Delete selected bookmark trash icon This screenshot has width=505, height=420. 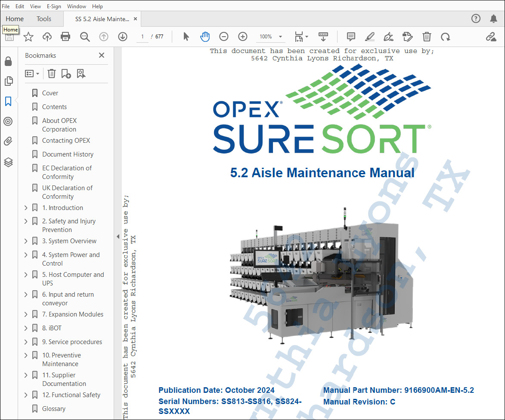click(x=52, y=74)
